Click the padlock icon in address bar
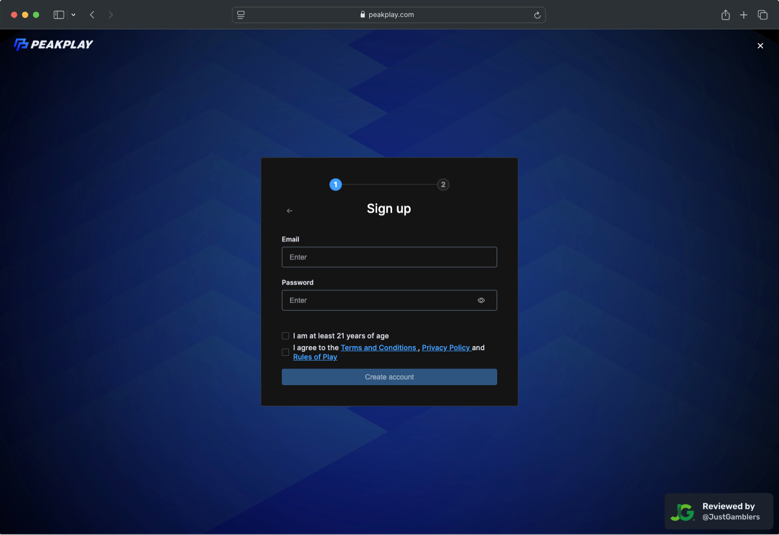 (x=363, y=14)
